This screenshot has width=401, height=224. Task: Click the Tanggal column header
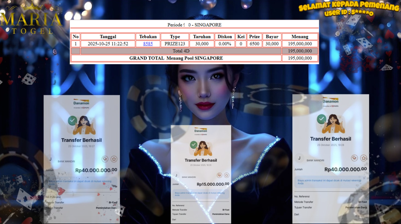click(x=108, y=37)
